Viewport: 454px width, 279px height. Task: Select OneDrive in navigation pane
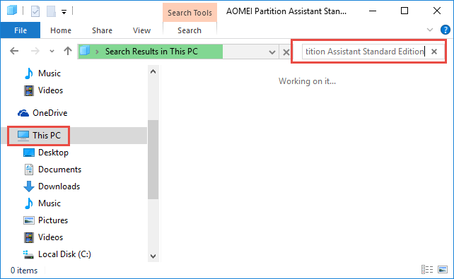tap(42, 113)
